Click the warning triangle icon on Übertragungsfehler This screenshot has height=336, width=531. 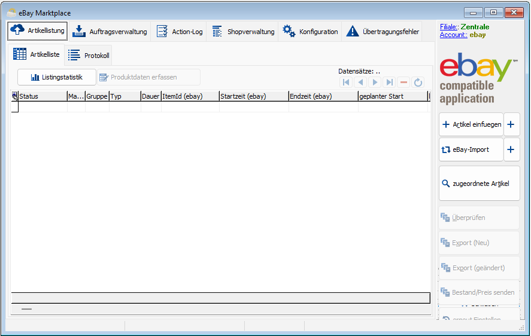(353, 31)
